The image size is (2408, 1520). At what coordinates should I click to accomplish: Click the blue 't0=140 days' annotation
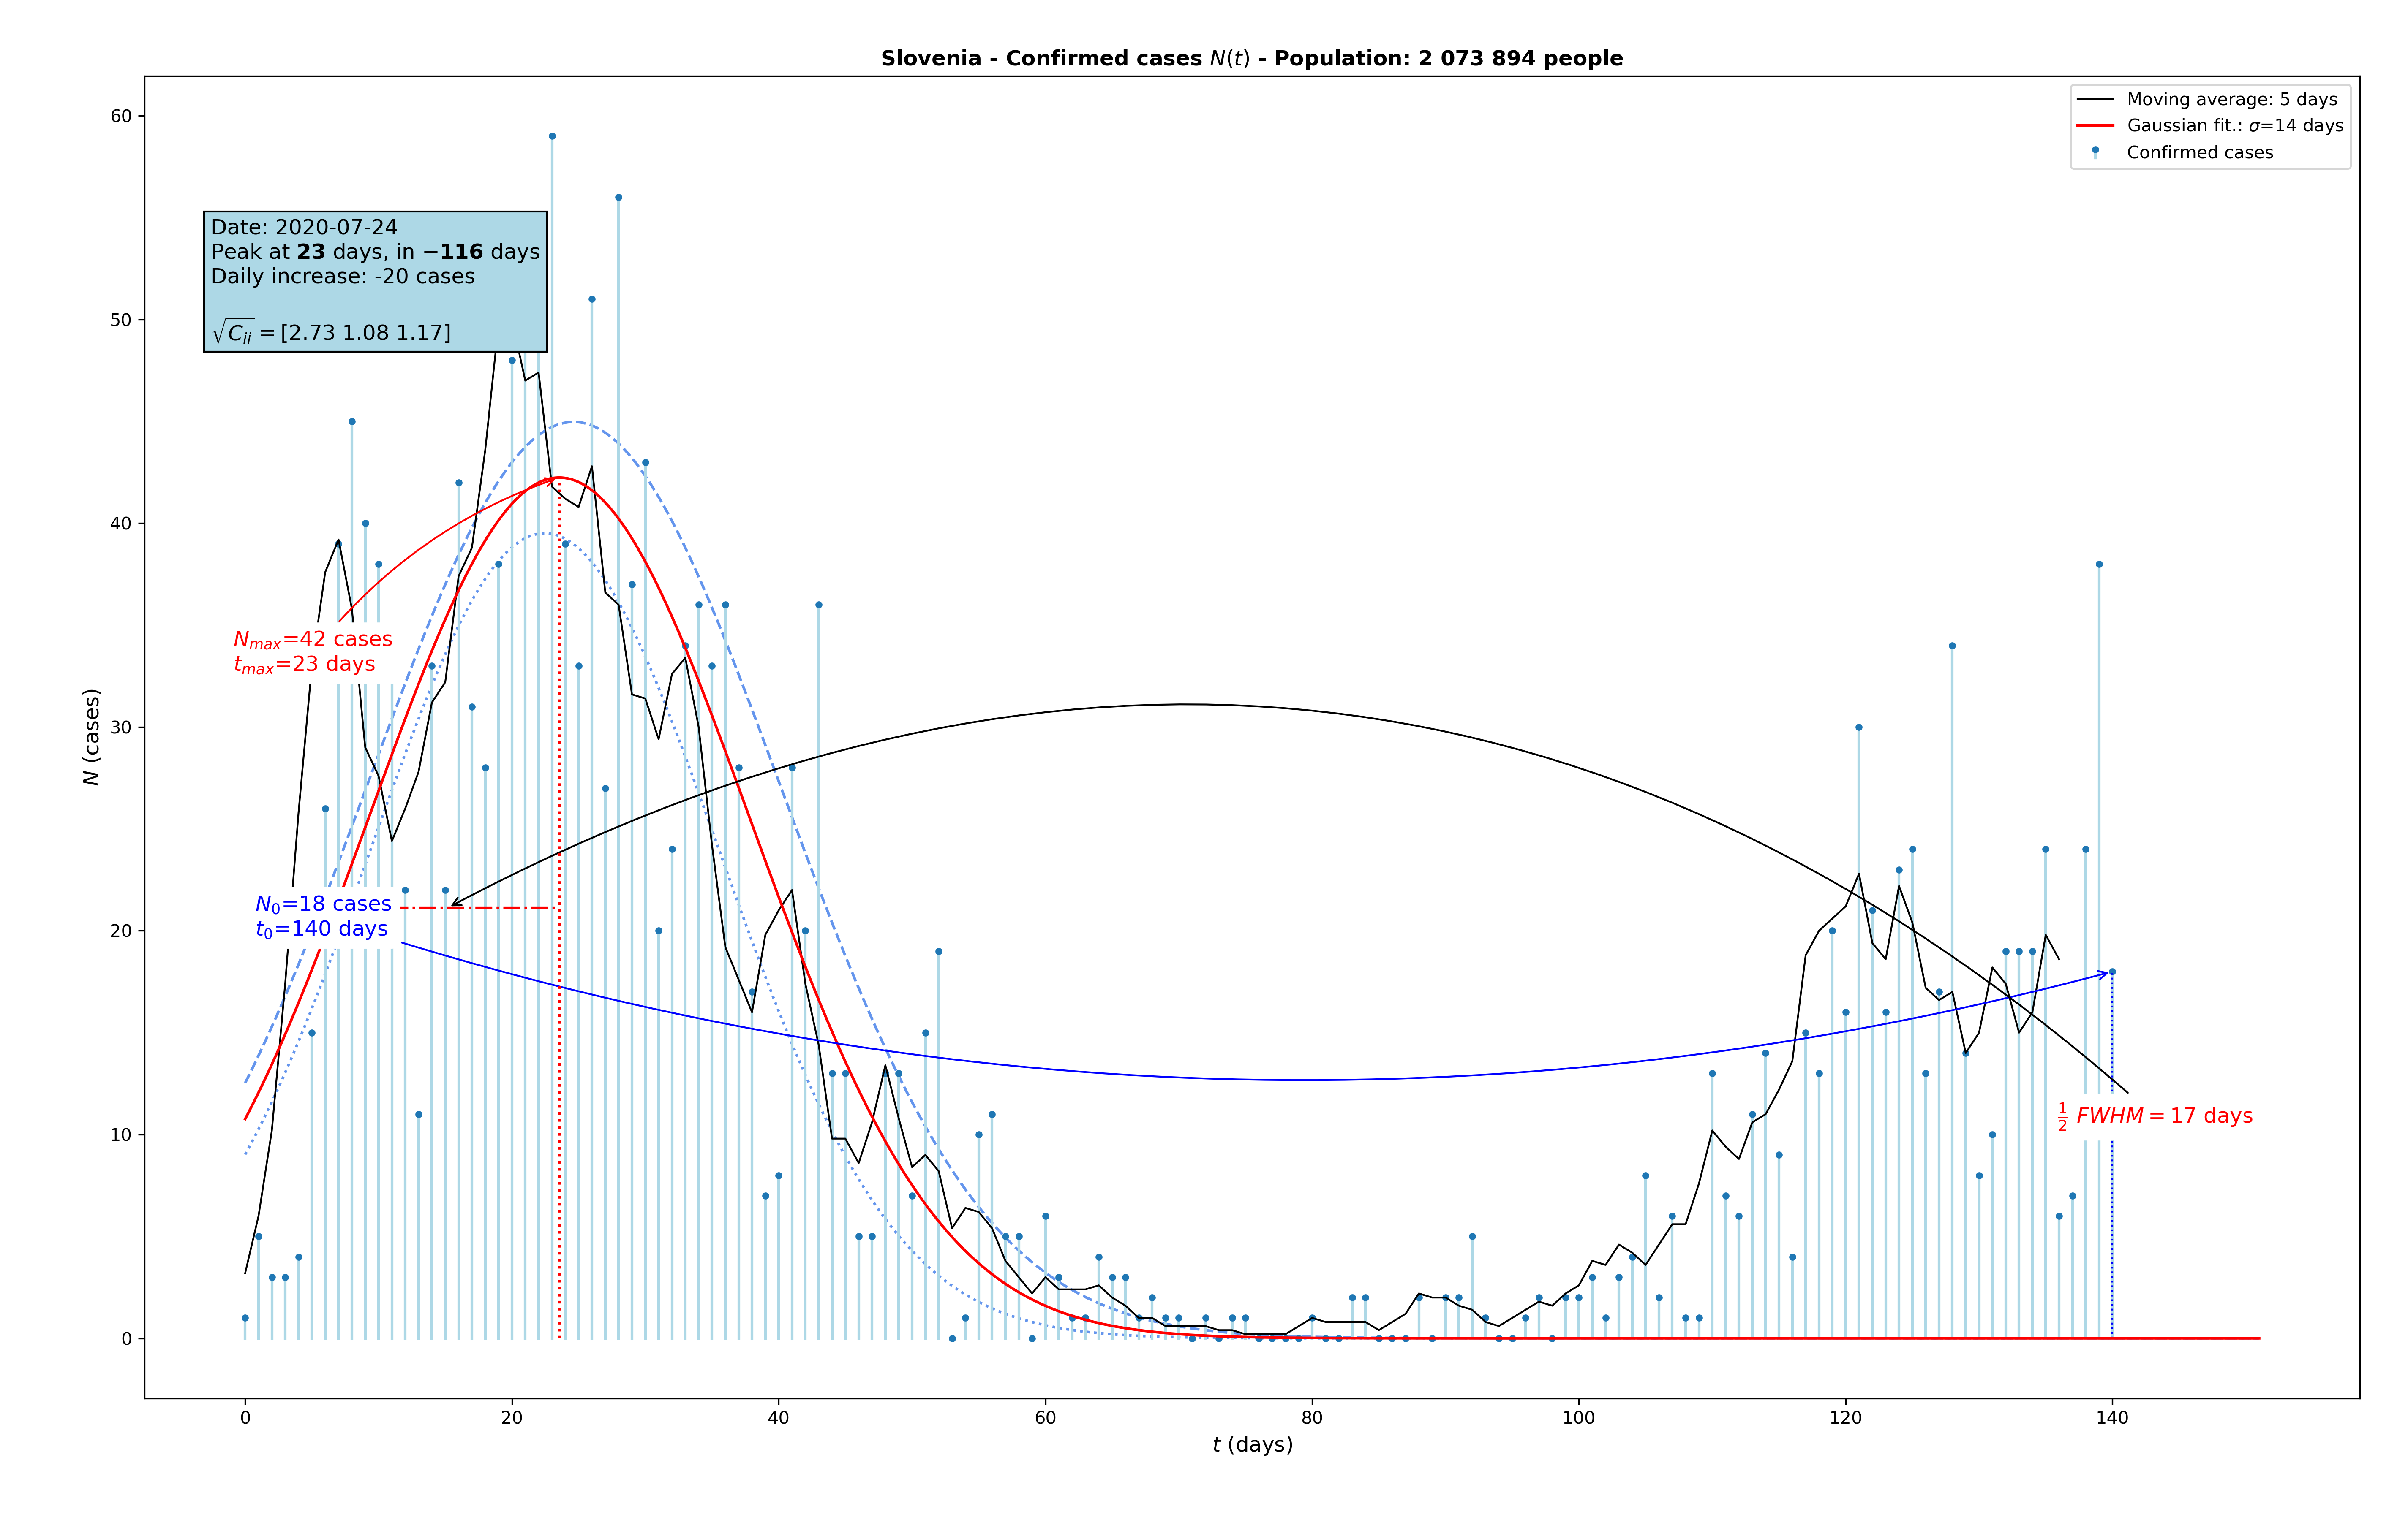click(321, 929)
